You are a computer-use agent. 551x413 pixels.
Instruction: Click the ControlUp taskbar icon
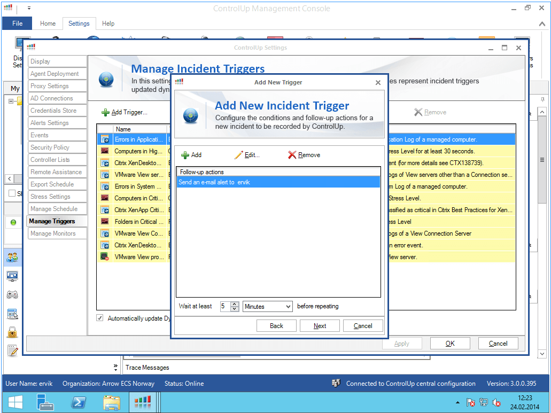click(142, 402)
